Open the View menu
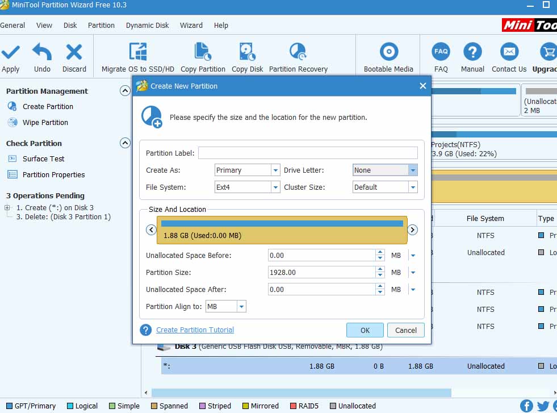The height and width of the screenshot is (413, 557). click(44, 26)
